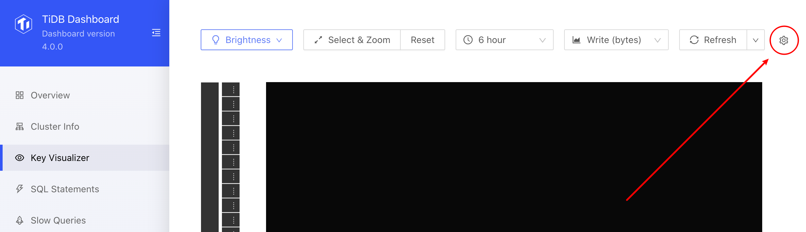The width and height of the screenshot is (806, 232).
Task: Expand the auto refresh options arrow
Action: (756, 40)
